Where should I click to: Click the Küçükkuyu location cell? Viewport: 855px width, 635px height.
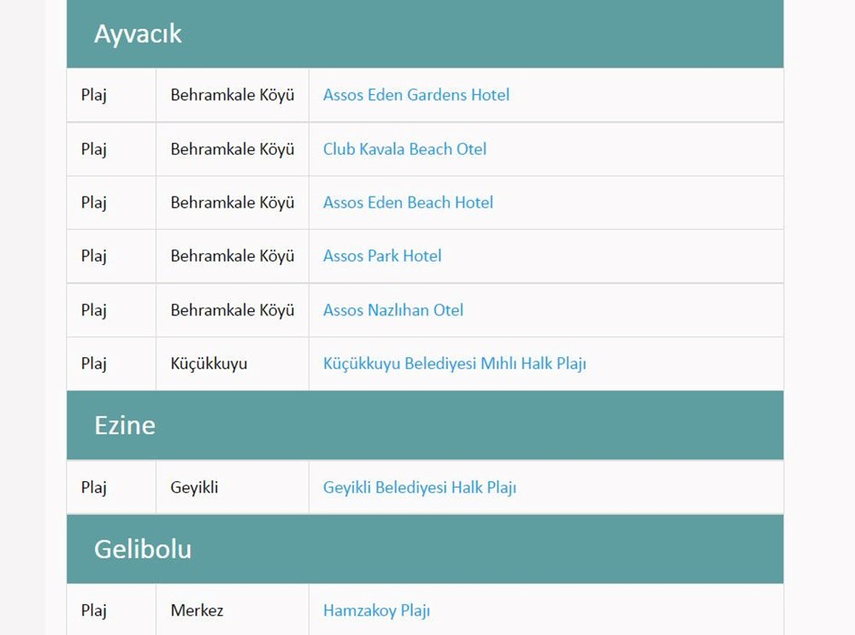pyautogui.click(x=203, y=363)
